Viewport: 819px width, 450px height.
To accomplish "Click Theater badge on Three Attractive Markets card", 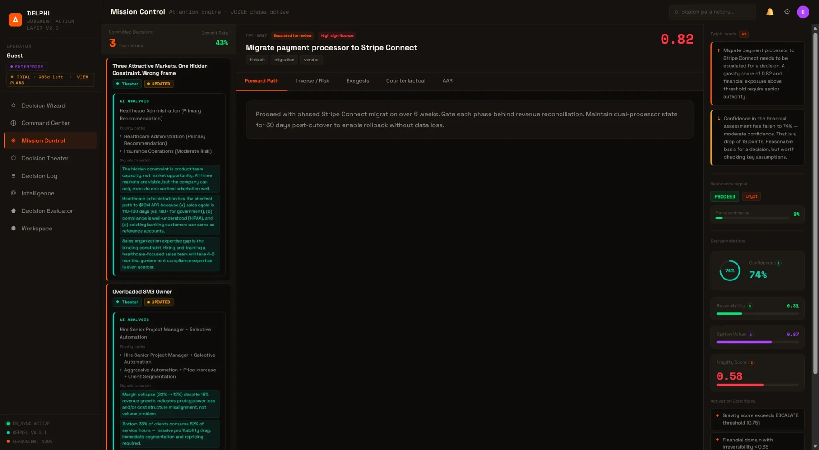I will 127,84.
